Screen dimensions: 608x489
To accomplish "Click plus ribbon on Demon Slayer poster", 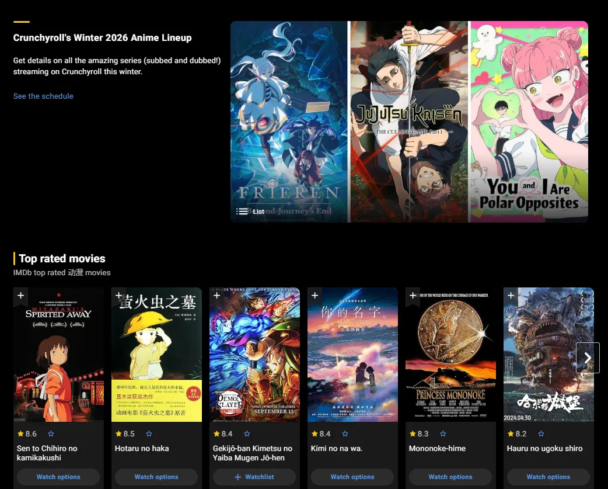I will pyautogui.click(x=216, y=296).
